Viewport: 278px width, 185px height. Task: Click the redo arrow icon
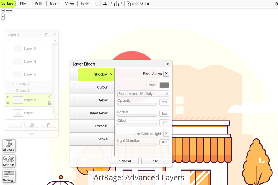coord(120,4)
